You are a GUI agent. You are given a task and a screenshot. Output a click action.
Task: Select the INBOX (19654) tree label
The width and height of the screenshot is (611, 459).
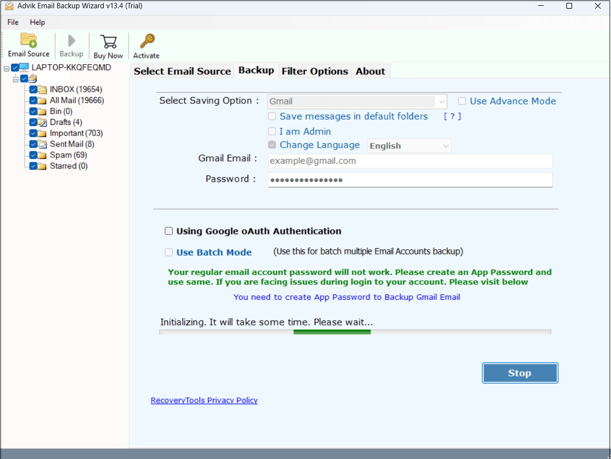(x=76, y=89)
